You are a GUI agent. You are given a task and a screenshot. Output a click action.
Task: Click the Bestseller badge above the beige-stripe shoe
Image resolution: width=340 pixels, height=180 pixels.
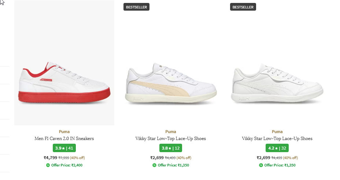137,7
